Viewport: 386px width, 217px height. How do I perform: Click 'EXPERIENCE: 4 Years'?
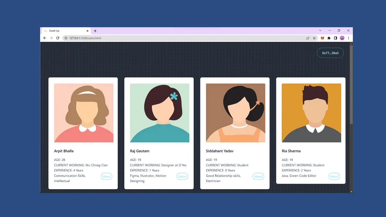(69, 170)
